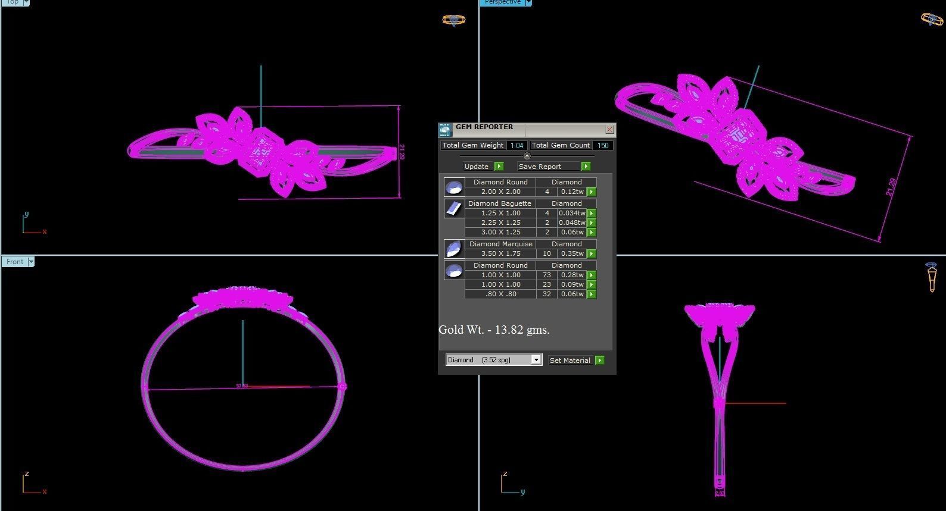Click ring view icon in Perspective viewport corner
The image size is (946, 511).
point(932,19)
